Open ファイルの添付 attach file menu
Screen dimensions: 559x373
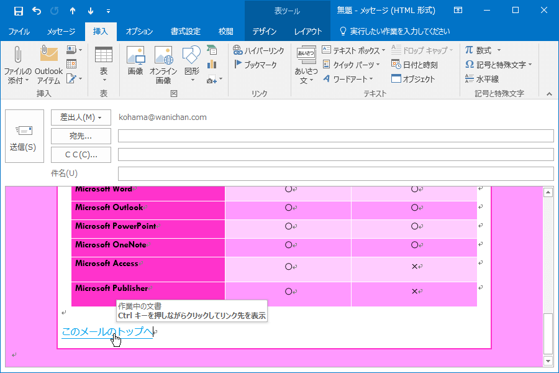[17, 65]
